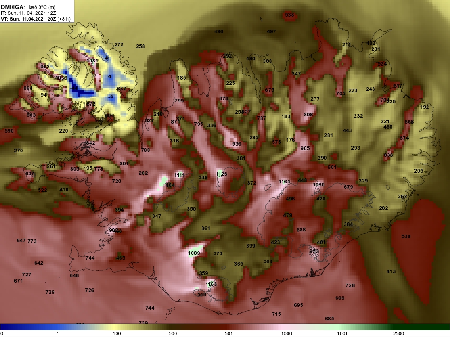Click the value 963 in the Westfjords
Image resolution: width=450 pixels, height=337 pixels.
coord(45,67)
